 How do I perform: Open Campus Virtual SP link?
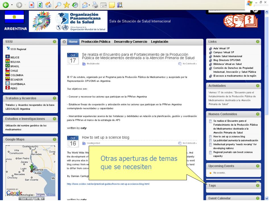(x=224, y=52)
